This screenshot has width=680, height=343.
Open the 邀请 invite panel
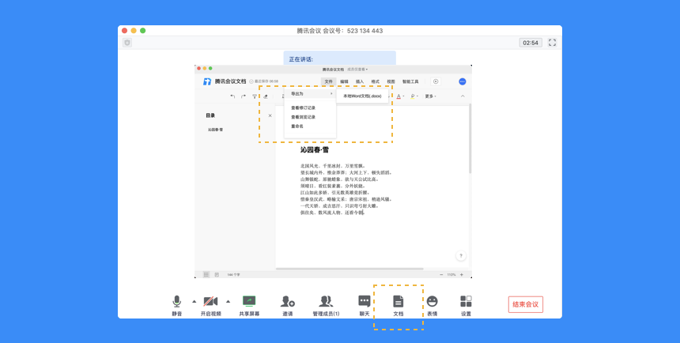pos(288,305)
